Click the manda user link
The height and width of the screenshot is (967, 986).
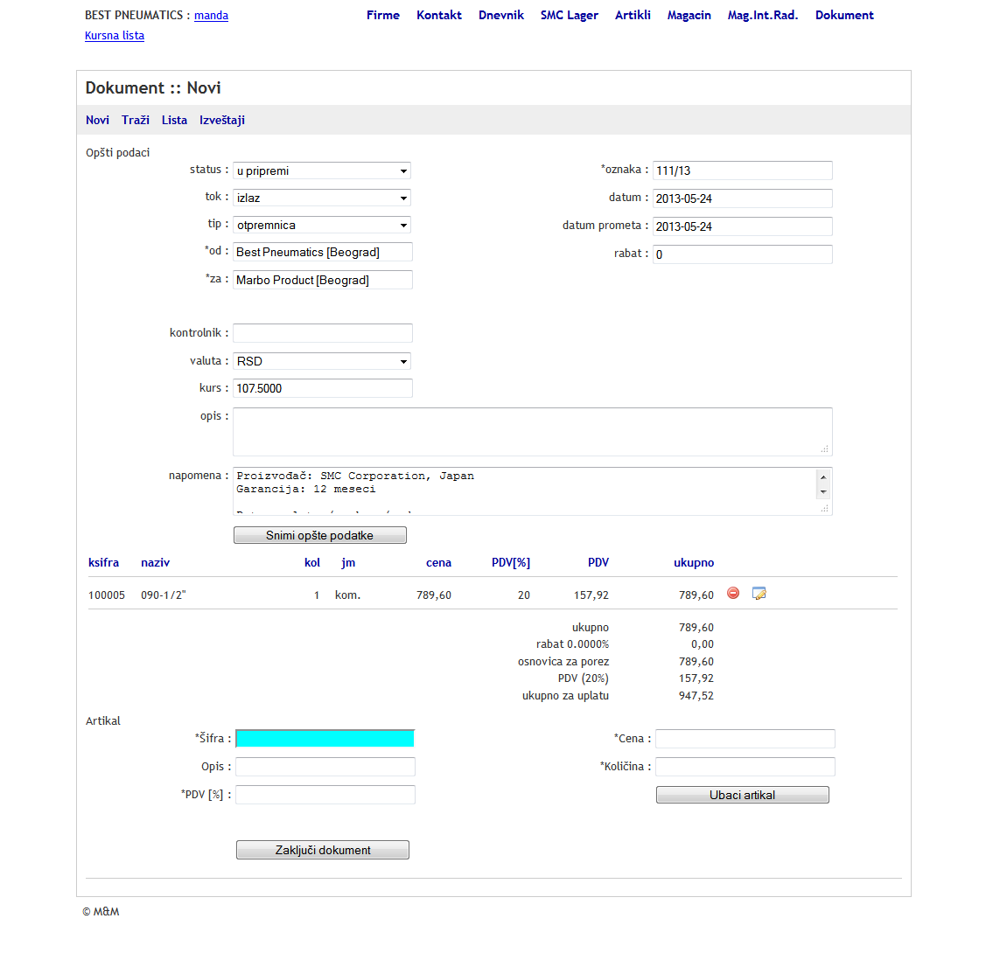click(x=212, y=15)
